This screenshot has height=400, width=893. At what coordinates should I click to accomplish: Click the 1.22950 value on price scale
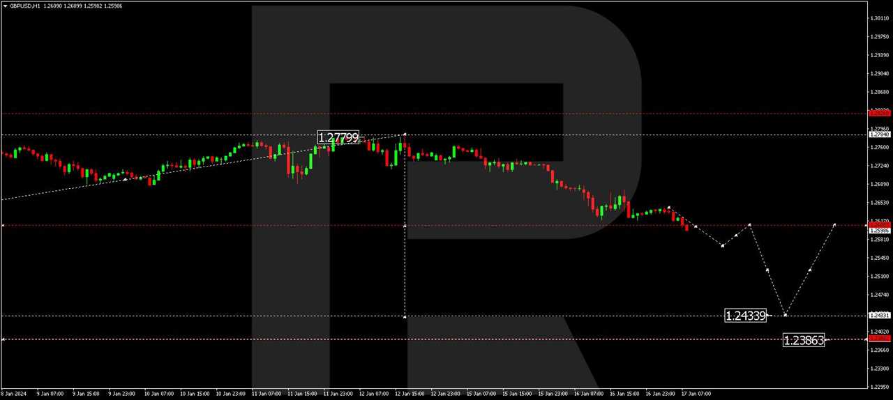pyautogui.click(x=880, y=387)
